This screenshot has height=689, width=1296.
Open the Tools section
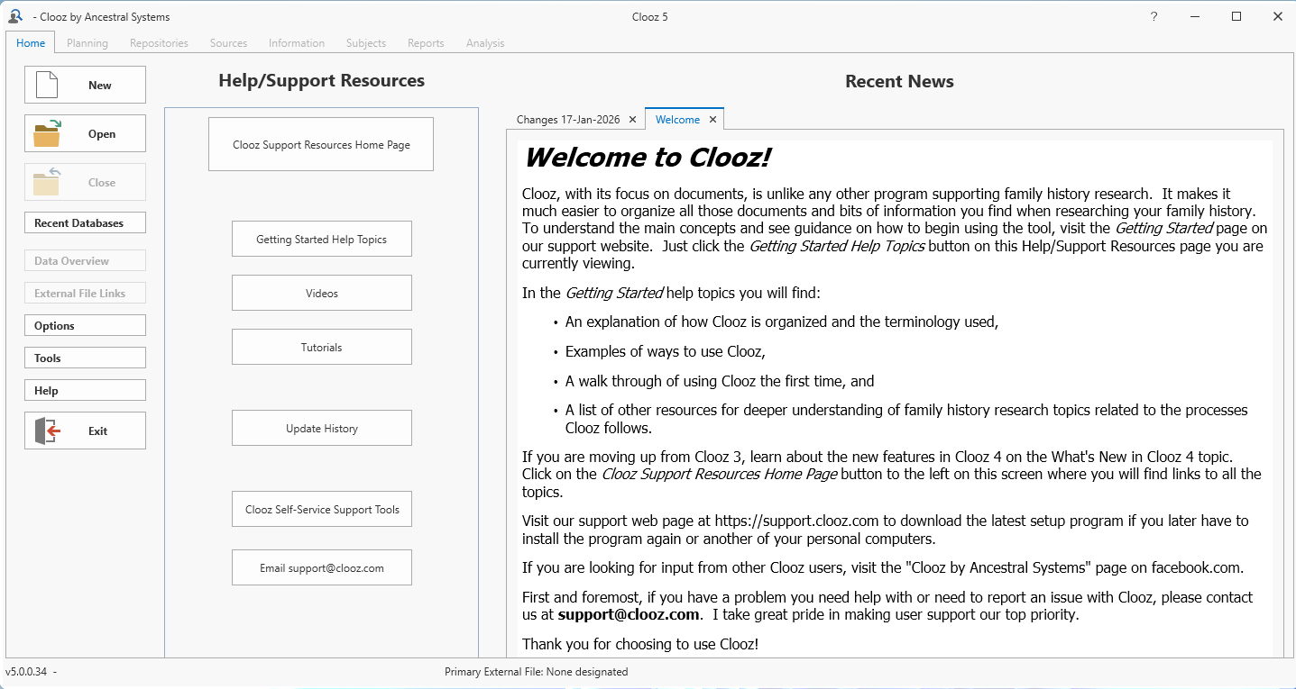click(x=85, y=358)
